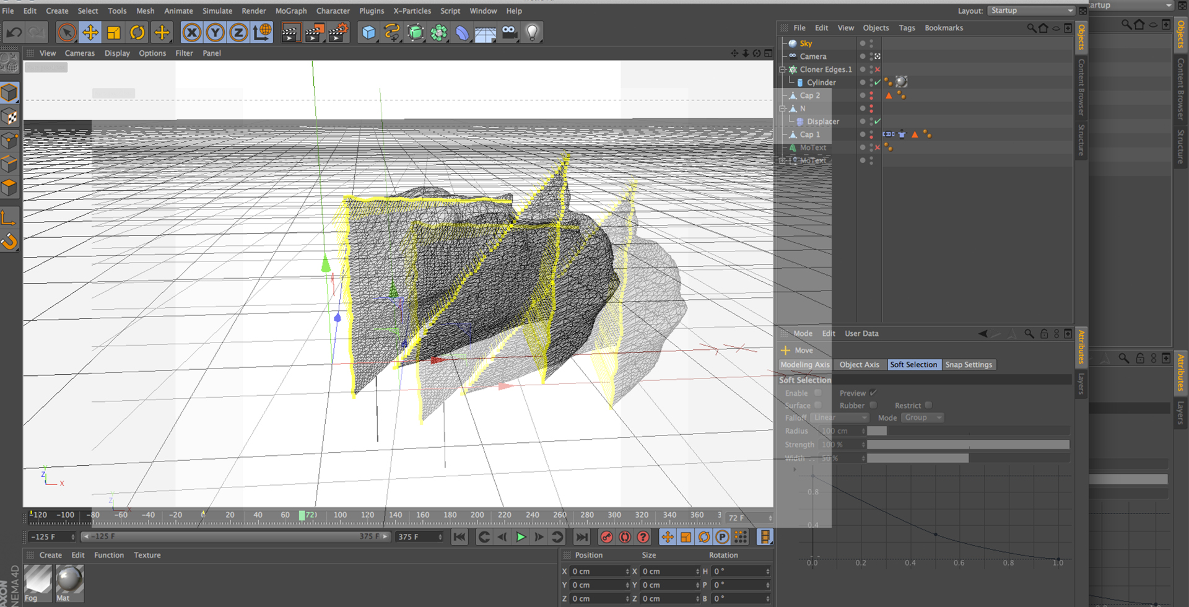Toggle the X-axis lock icon

pyautogui.click(x=192, y=32)
